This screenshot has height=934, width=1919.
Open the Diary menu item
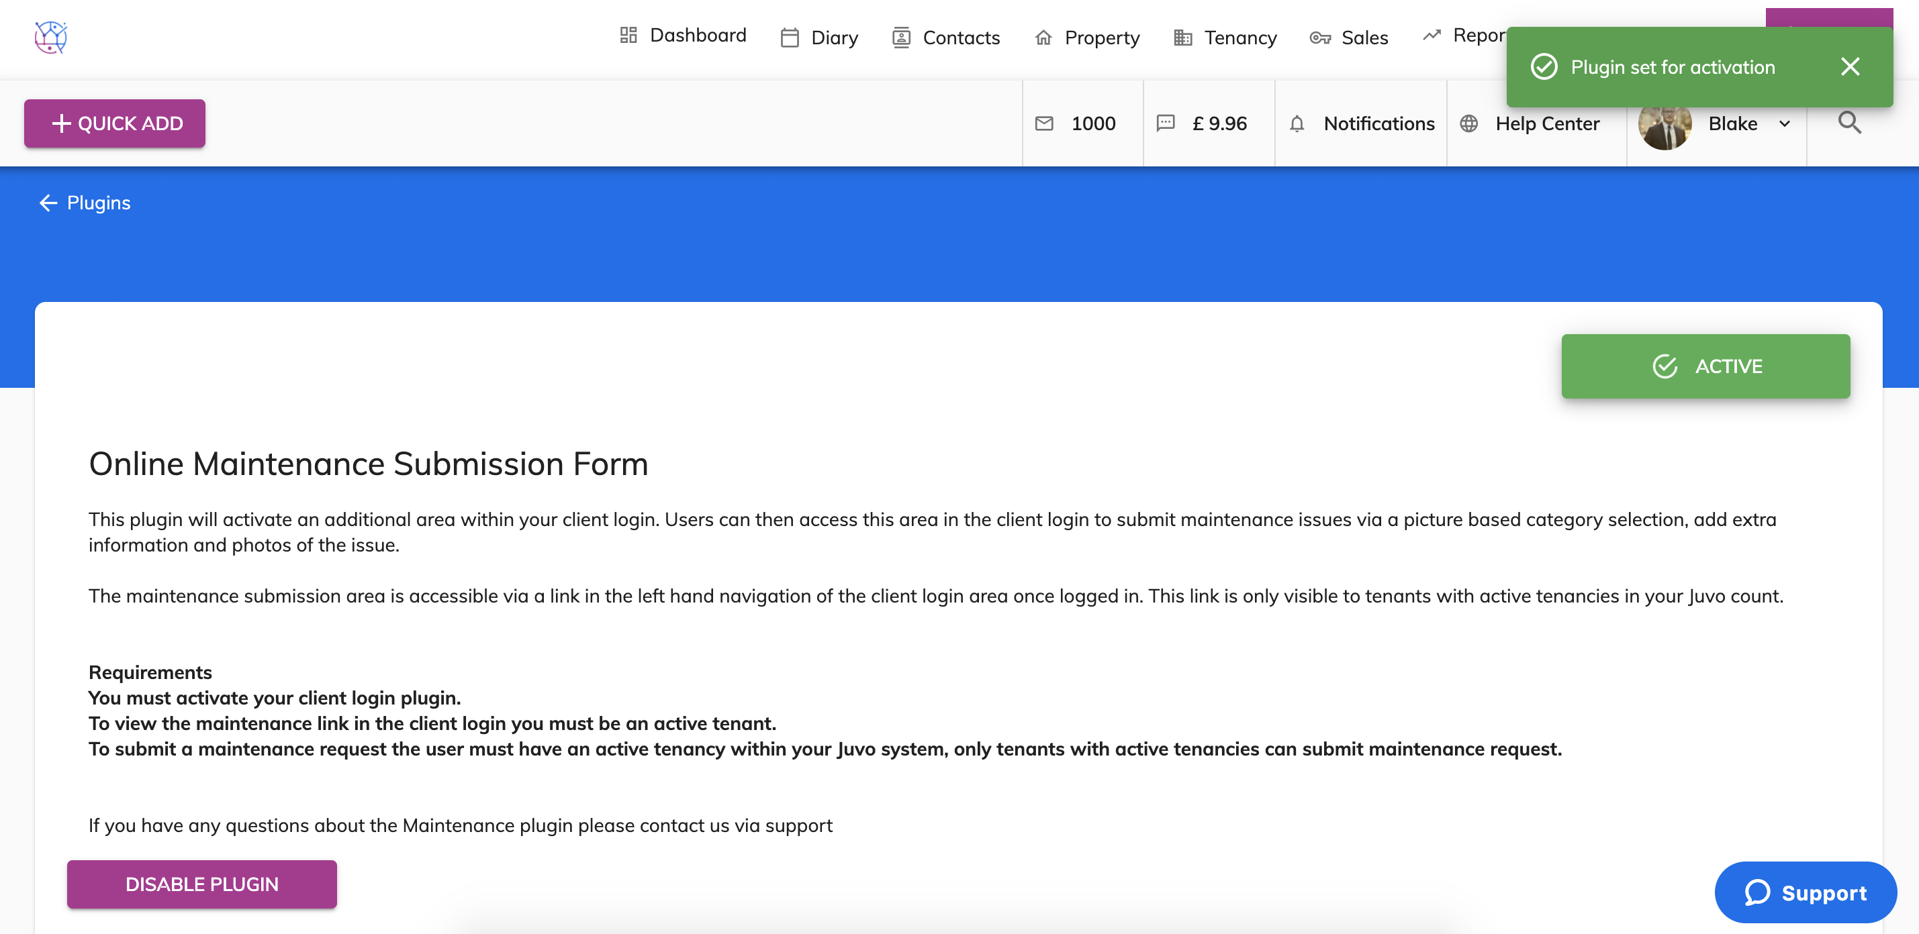819,38
